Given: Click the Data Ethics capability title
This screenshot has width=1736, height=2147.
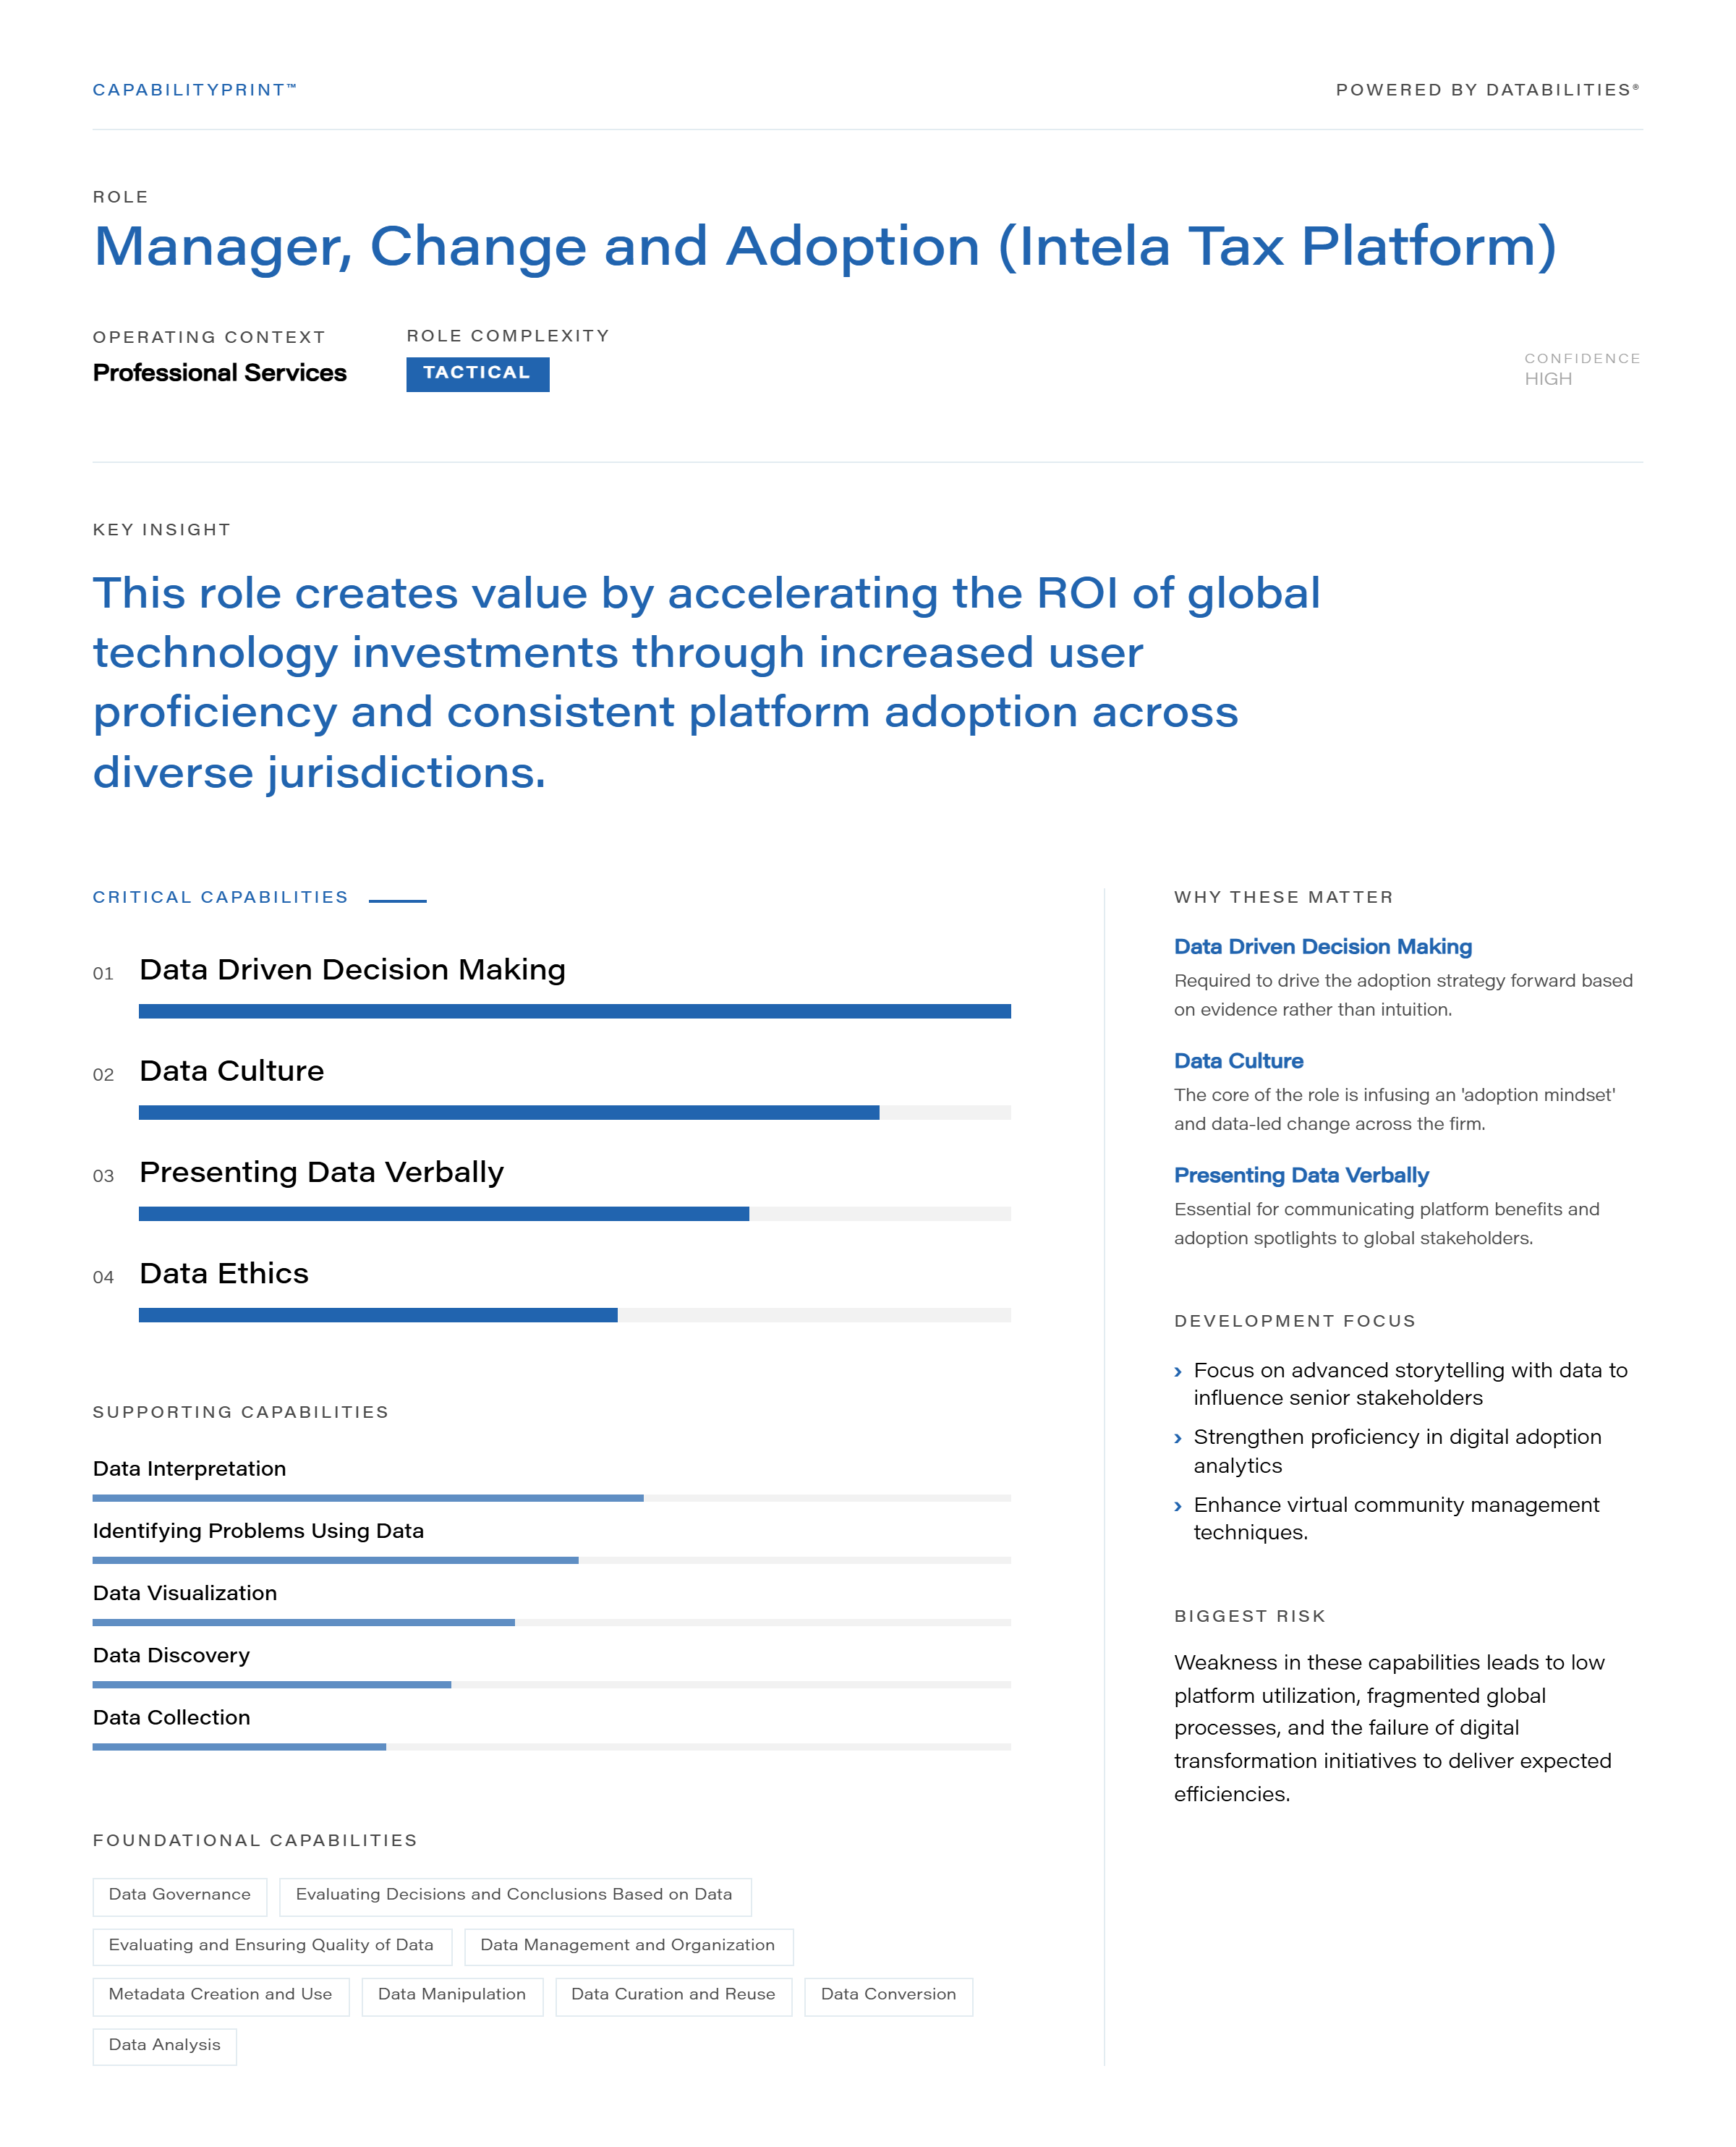Looking at the screenshot, I should [224, 1273].
